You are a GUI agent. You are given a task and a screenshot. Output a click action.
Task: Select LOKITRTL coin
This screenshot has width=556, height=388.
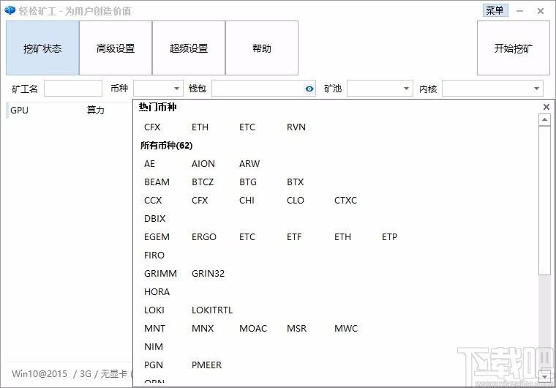[x=212, y=310]
